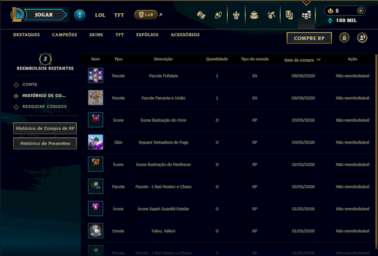Sort by Data da compra chevron
Screen dimensions: 378x256
point(318,60)
